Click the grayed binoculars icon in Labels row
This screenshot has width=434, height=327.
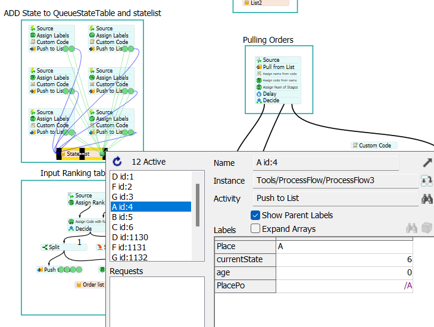coord(411,228)
